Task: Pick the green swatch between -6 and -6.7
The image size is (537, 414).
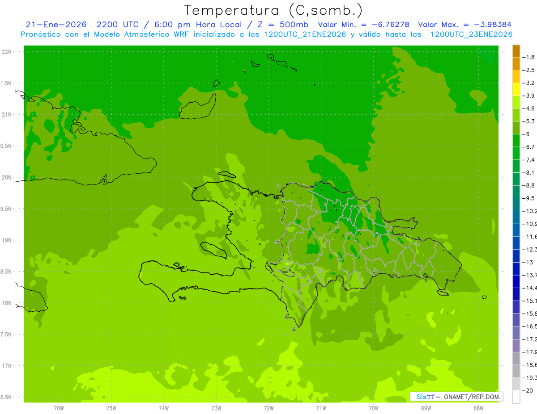Action: 516,141
